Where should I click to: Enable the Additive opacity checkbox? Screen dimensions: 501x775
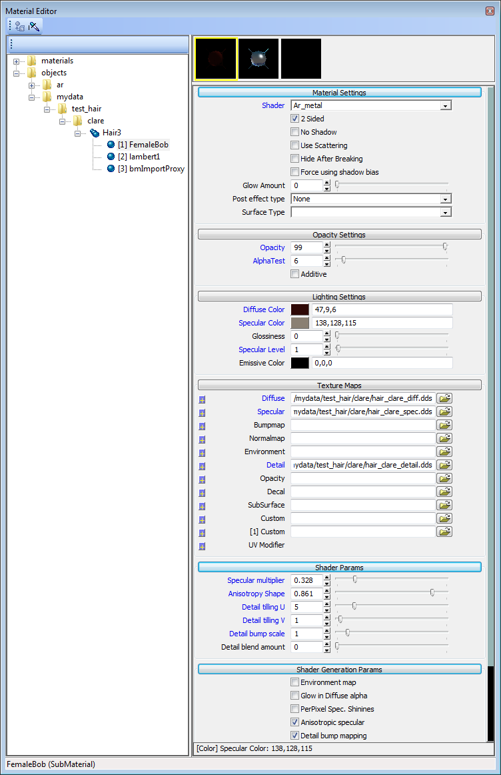[x=294, y=274]
